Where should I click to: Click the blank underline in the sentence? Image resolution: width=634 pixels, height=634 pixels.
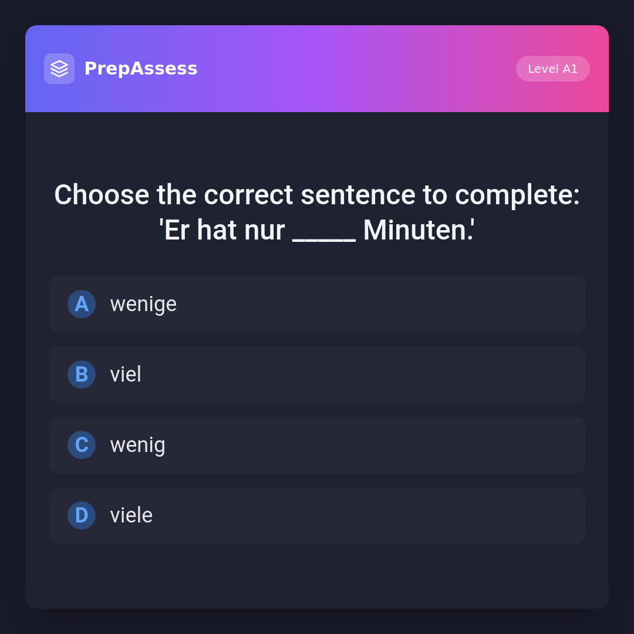(324, 234)
